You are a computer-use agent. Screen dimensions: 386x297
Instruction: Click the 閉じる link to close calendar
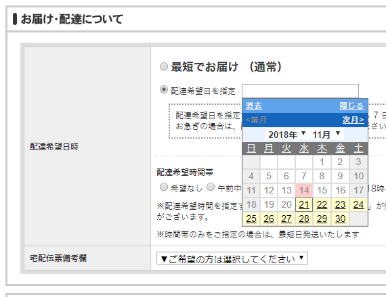click(x=351, y=106)
